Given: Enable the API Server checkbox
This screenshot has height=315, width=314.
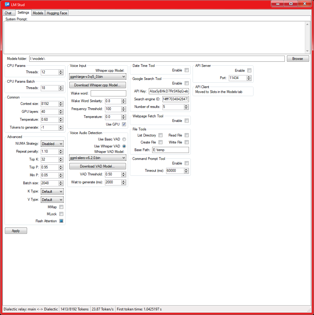Looking at the screenshot, I should (249, 70).
